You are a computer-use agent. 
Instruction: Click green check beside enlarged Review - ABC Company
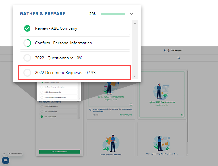pyautogui.click(x=27, y=28)
